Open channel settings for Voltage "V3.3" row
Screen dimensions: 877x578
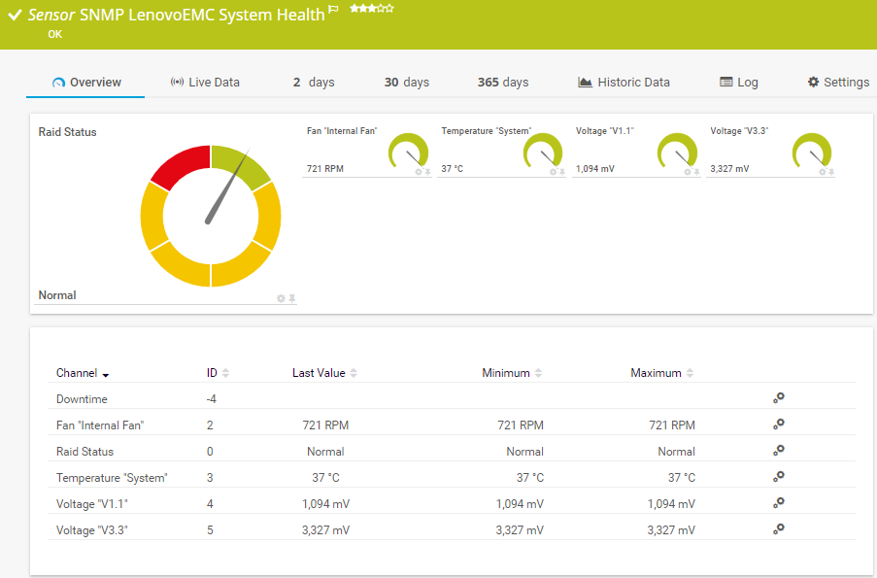click(778, 528)
